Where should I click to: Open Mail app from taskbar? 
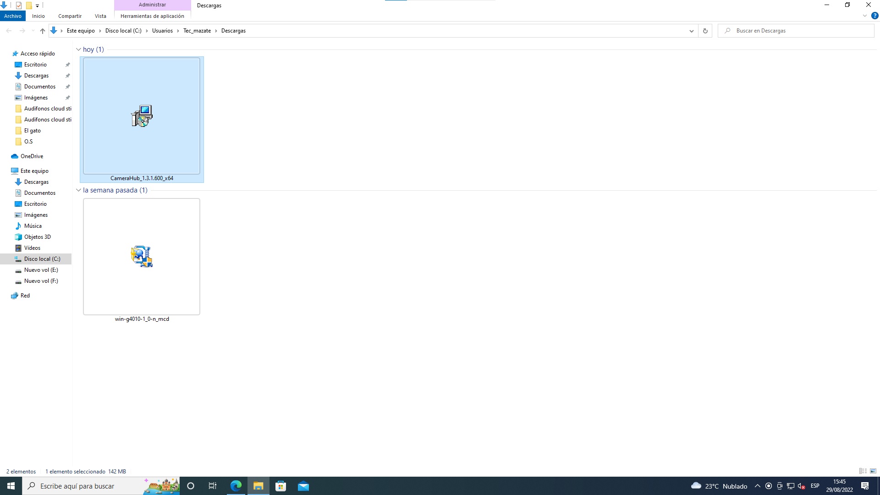point(303,486)
